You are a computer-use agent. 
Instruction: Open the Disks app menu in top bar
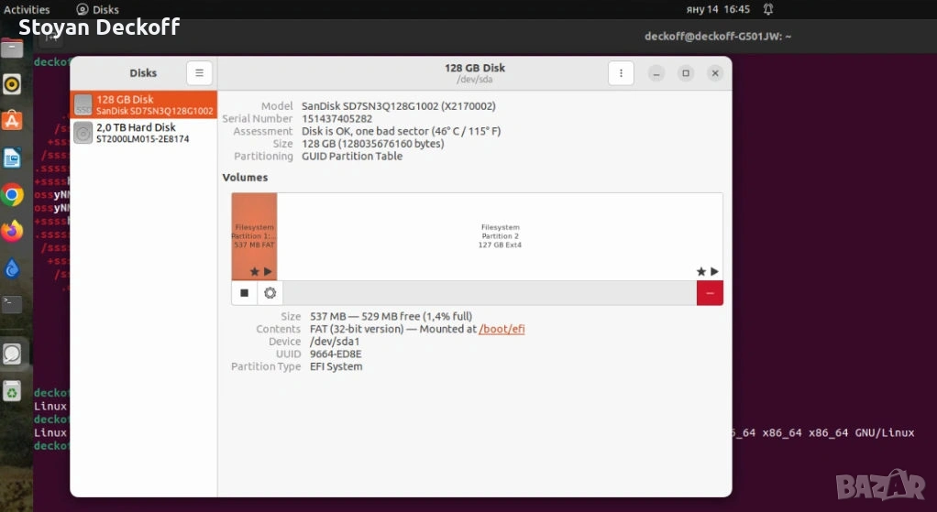pos(98,9)
